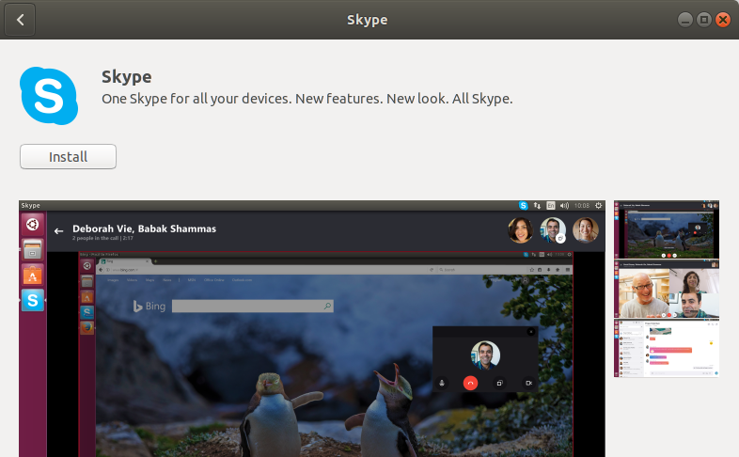Click the large Skype logo icon
The height and width of the screenshot is (457, 739).
point(49,96)
